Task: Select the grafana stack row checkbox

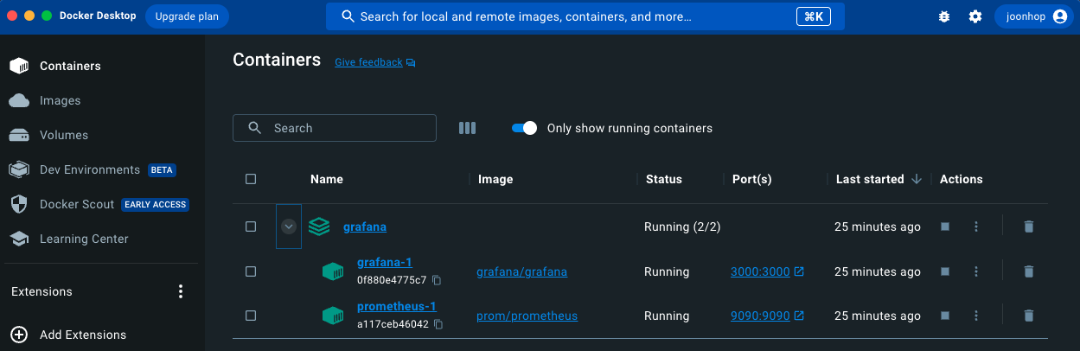Action: point(251,227)
